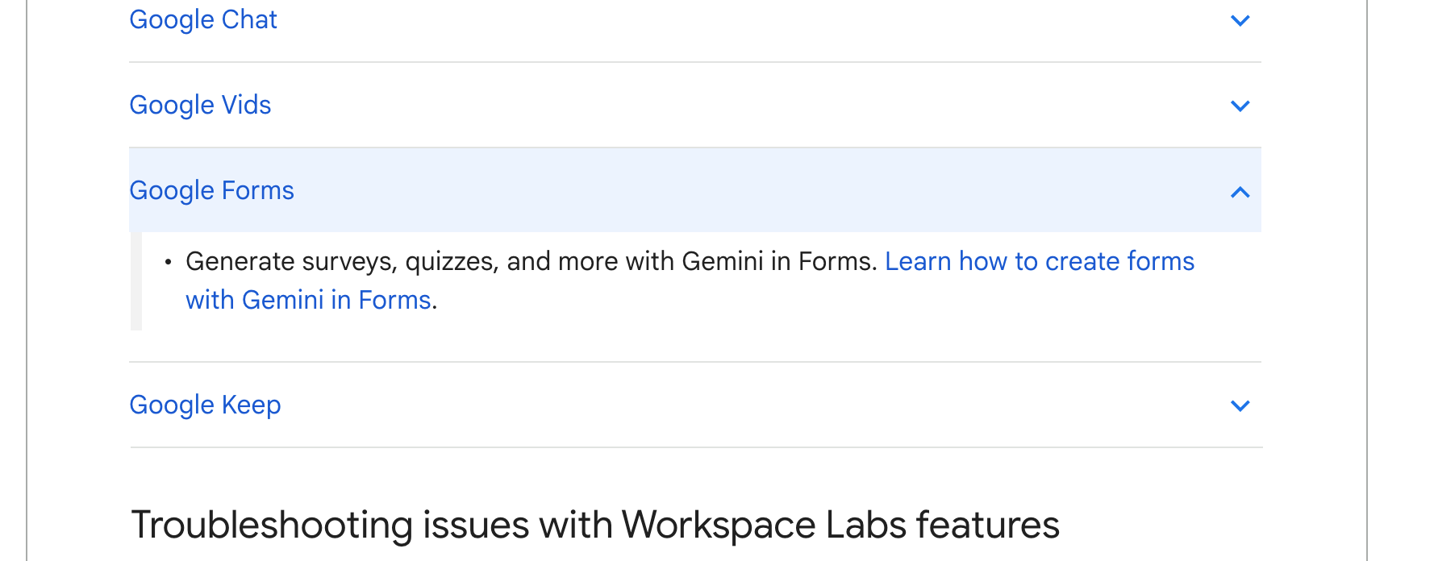Select the Google Keep section title
The image size is (1434, 561).
pyautogui.click(x=205, y=405)
